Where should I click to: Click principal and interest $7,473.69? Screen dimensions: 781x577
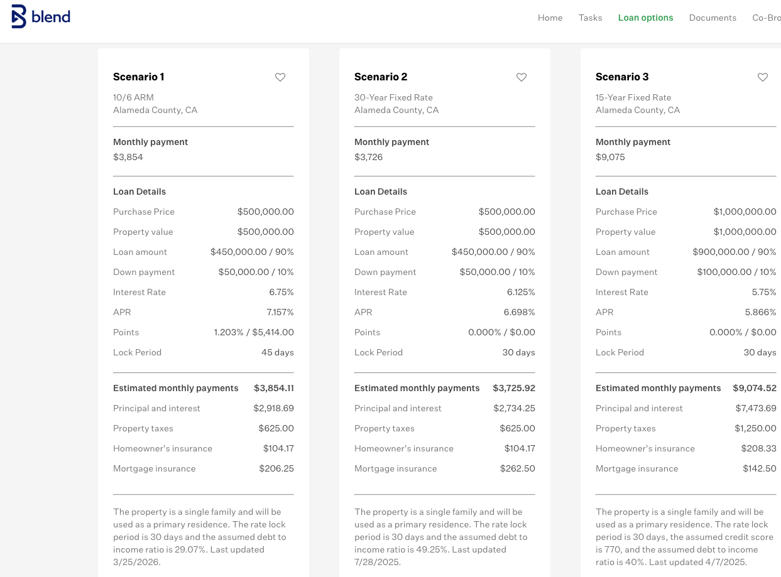[756, 408]
